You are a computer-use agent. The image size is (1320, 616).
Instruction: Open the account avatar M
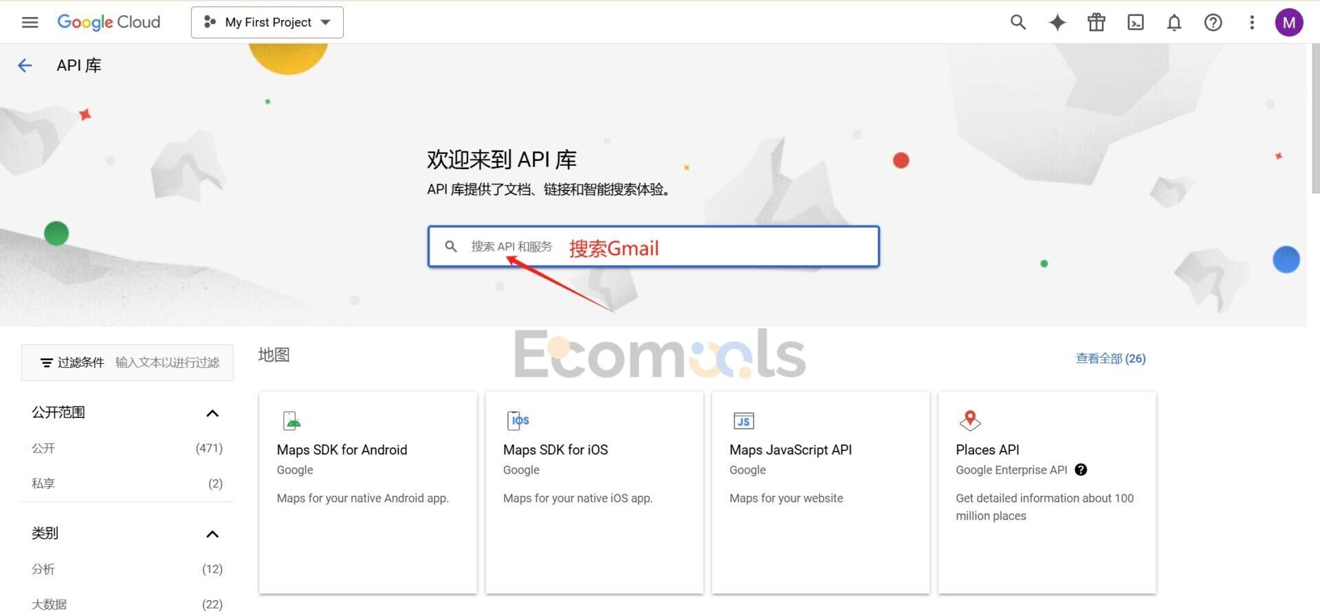tap(1289, 23)
